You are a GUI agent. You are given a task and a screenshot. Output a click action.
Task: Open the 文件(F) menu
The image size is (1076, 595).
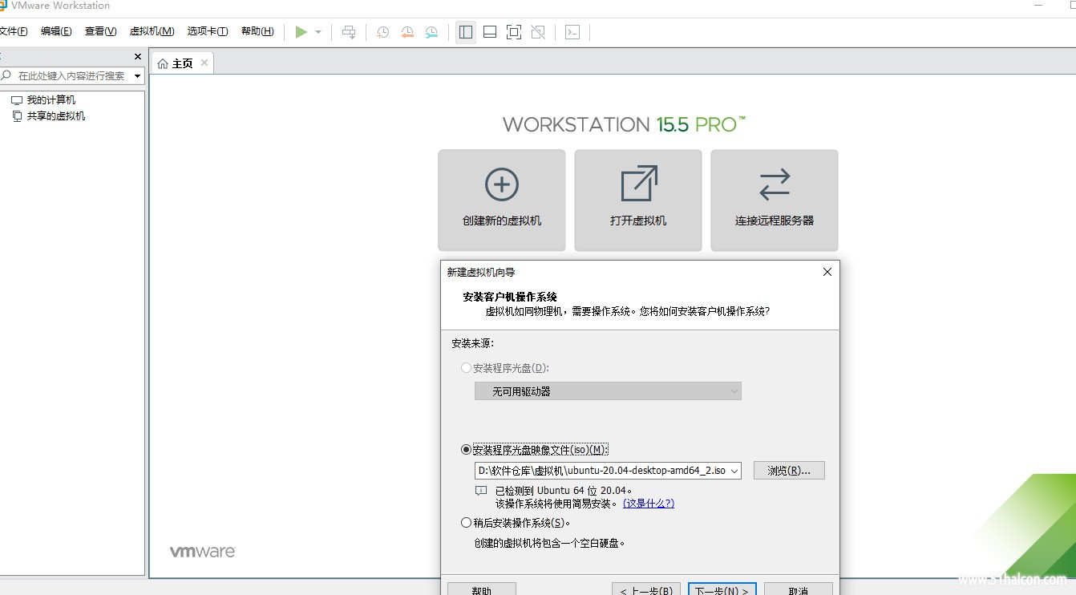13,31
